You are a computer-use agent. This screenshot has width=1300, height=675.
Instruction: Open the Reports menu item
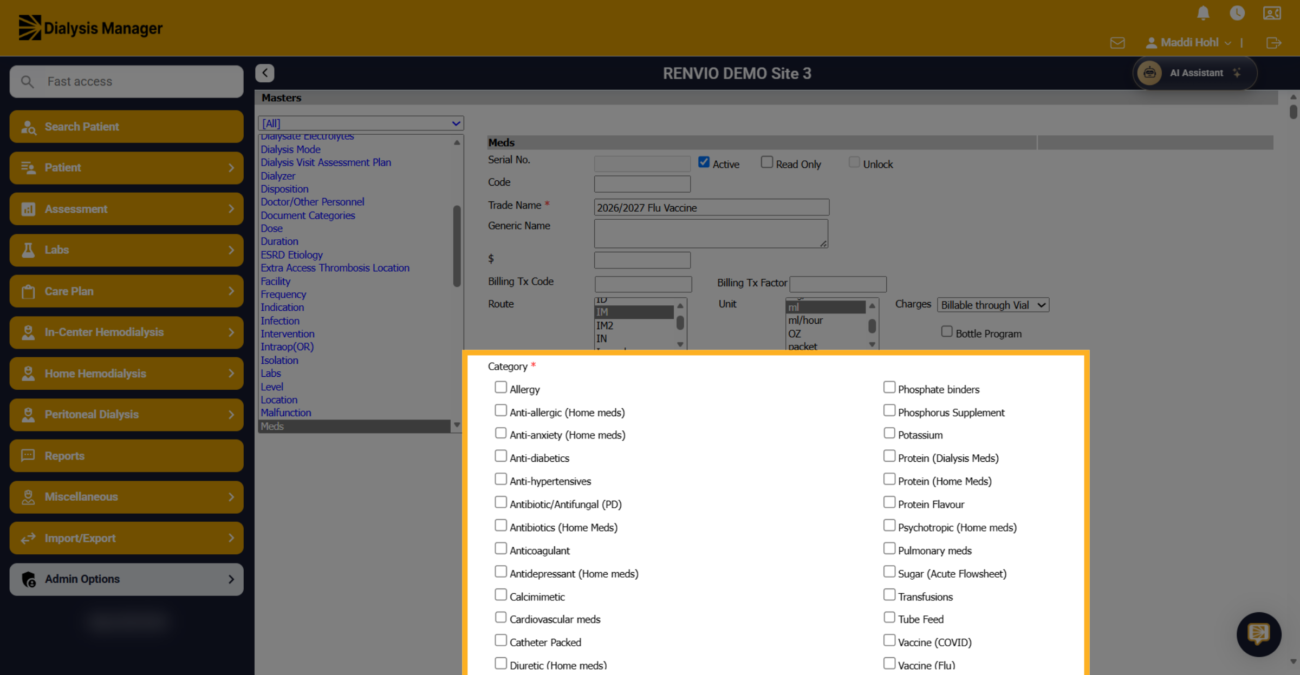point(127,456)
